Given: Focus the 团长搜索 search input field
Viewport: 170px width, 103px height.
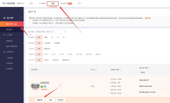Looking at the screenshot, I should click(x=51, y=32).
